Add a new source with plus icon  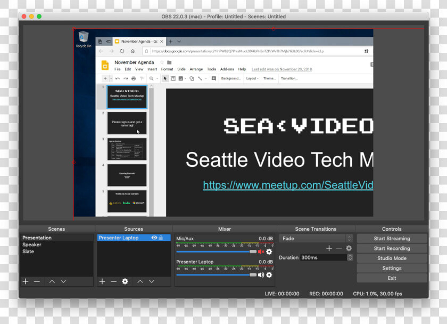point(102,281)
